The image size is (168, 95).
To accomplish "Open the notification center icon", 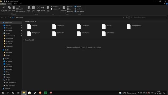I will point(165,93).
